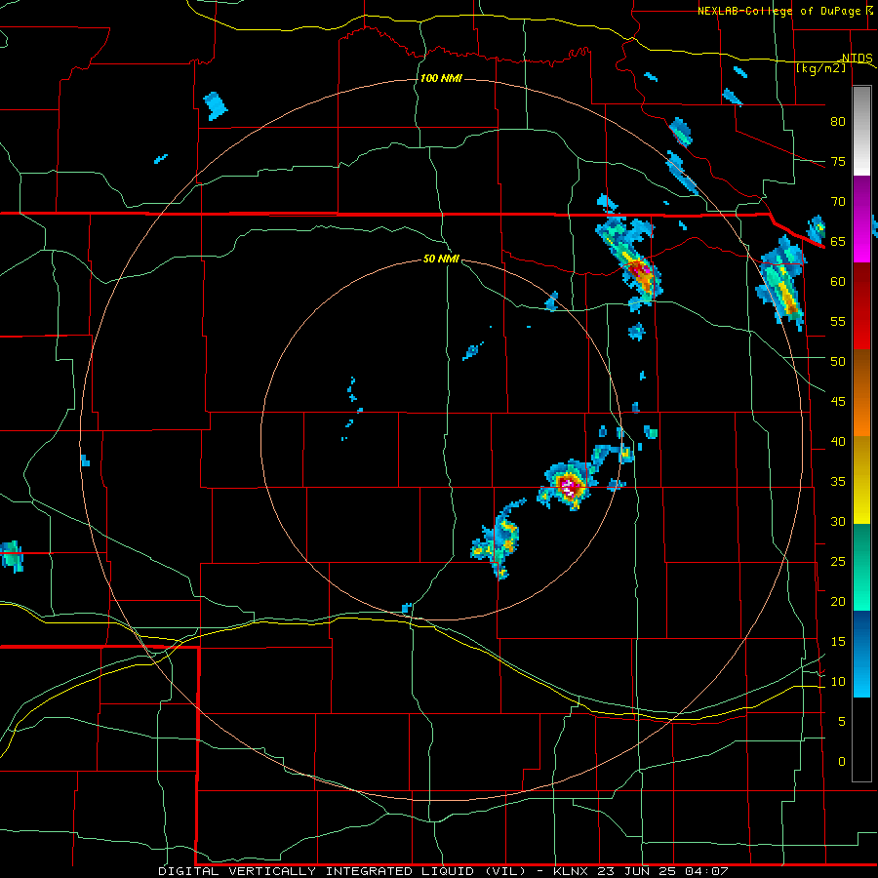
Task: Click the NTDS label above the legend
Action: pyautogui.click(x=857, y=59)
